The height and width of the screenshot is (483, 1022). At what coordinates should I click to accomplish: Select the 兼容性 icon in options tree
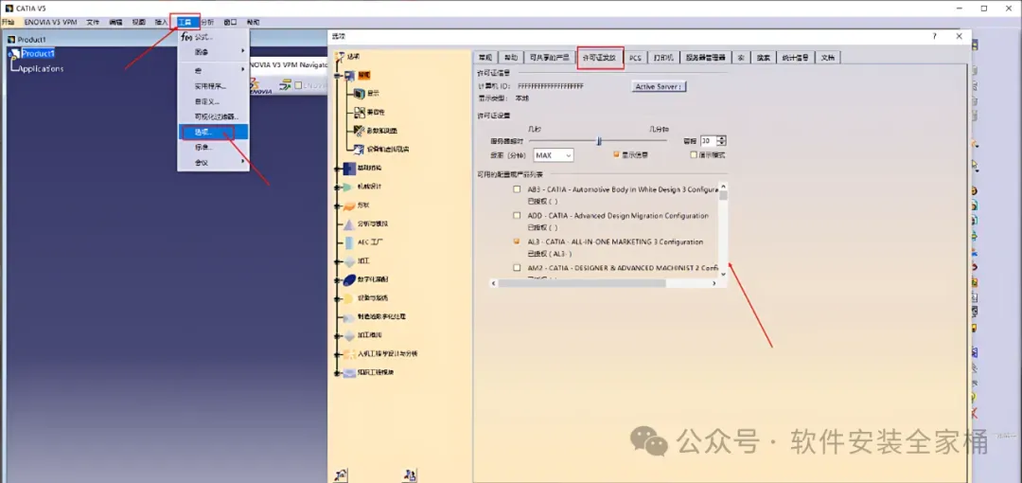[360, 112]
